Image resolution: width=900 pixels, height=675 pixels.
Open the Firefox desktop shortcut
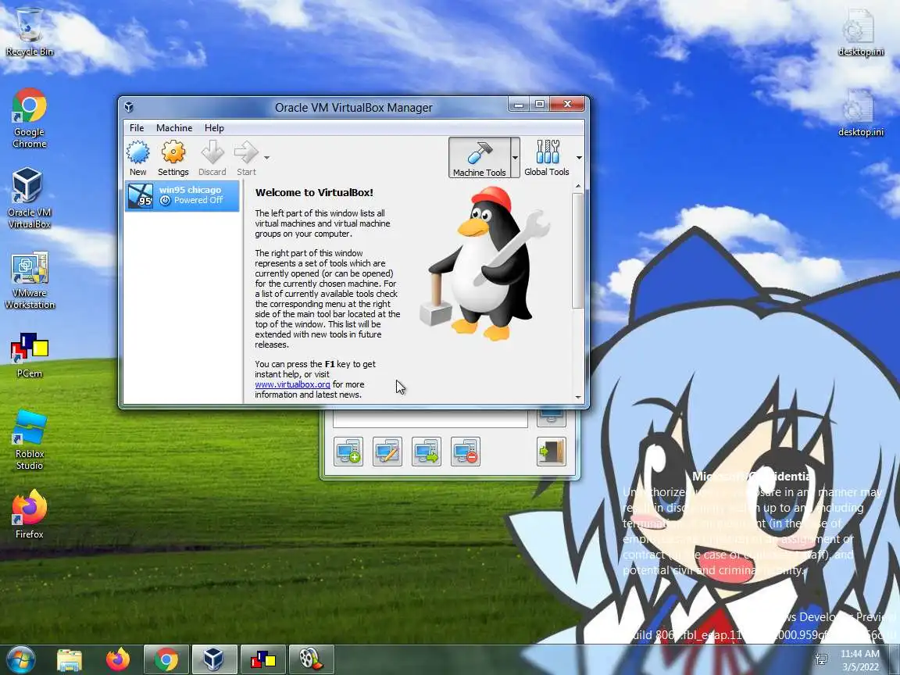(x=29, y=514)
